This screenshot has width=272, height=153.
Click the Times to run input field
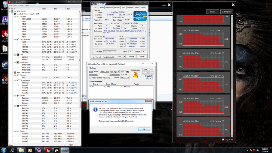pos(101,74)
